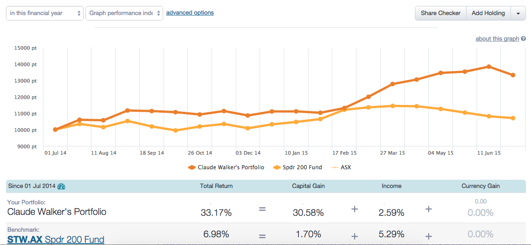Expand the caret arrow beside Add Holding
This screenshot has width=531, height=245.
pos(518,13)
